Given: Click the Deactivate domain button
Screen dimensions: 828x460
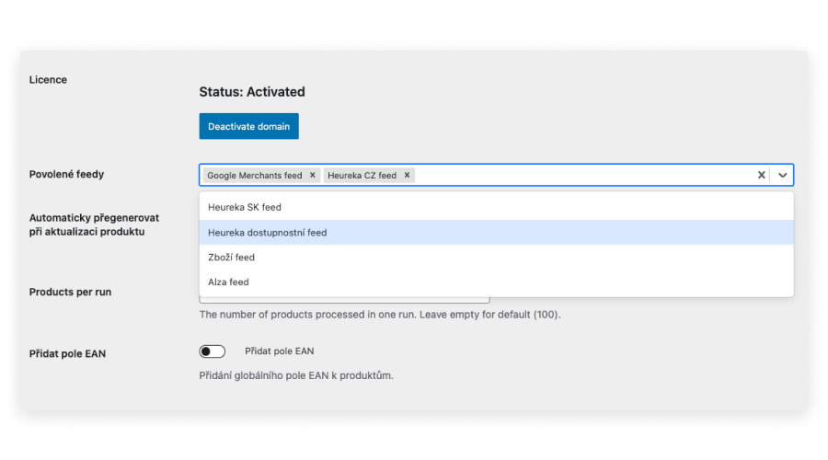Looking at the screenshot, I should coord(248,126).
